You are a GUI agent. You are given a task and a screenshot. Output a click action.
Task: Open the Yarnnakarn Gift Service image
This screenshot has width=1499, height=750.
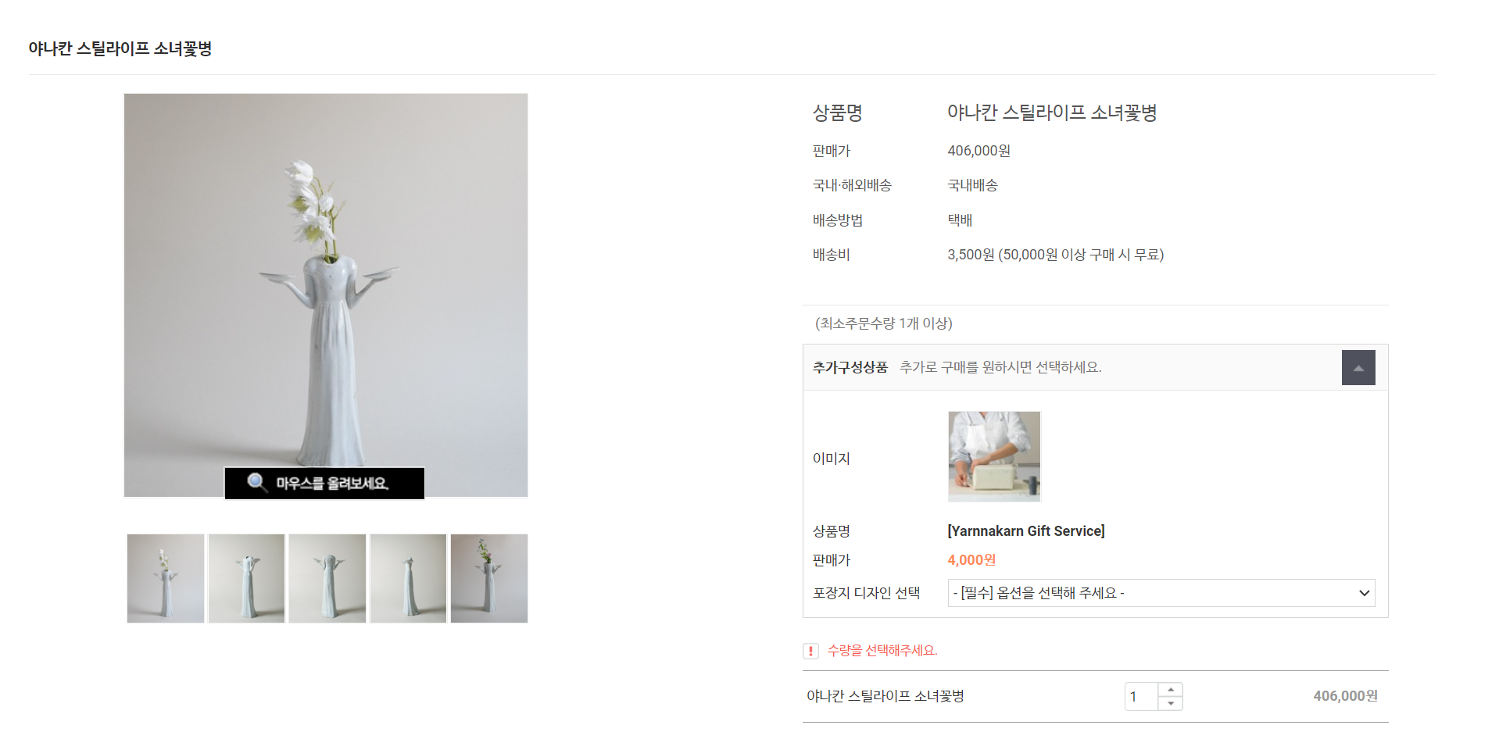coord(994,456)
